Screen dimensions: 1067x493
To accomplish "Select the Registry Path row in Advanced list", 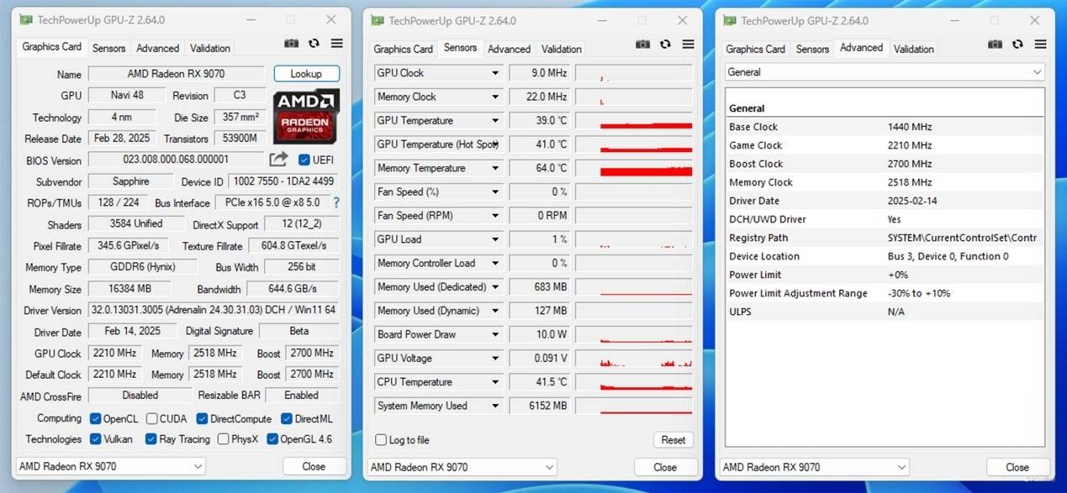I will 885,238.
